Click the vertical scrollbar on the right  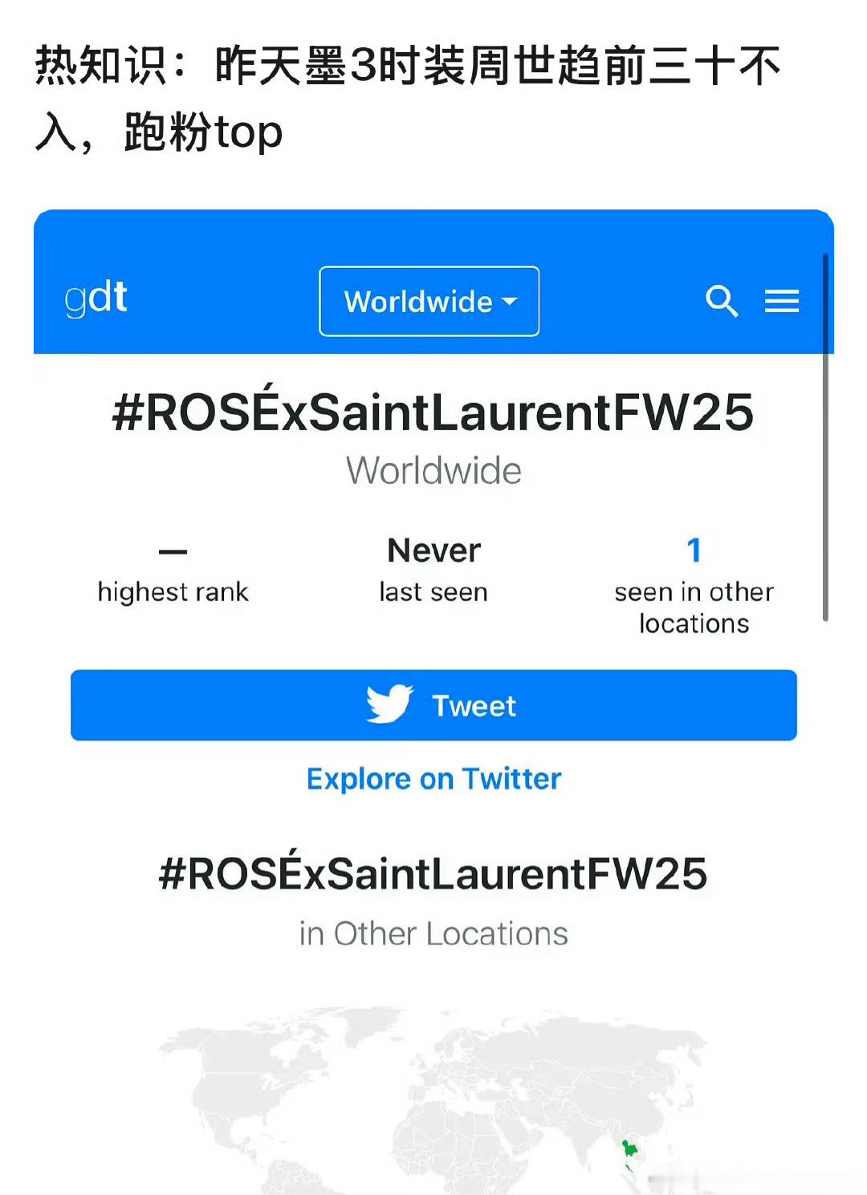point(825,437)
